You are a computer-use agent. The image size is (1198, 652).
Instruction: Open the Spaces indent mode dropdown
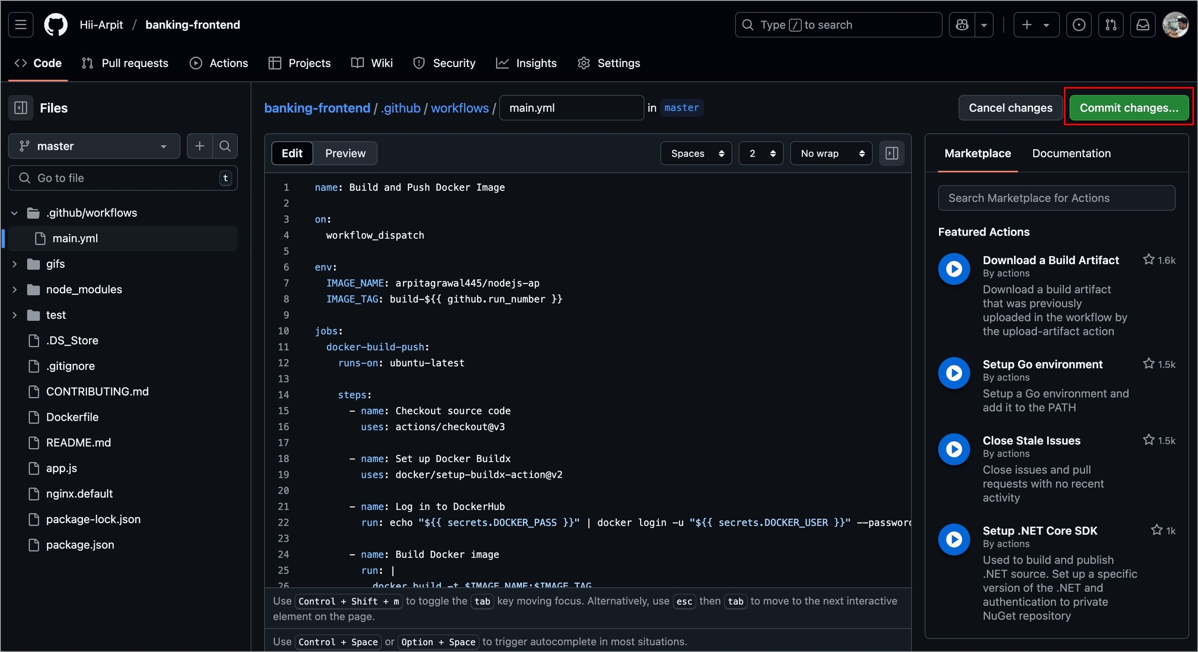pyautogui.click(x=696, y=153)
